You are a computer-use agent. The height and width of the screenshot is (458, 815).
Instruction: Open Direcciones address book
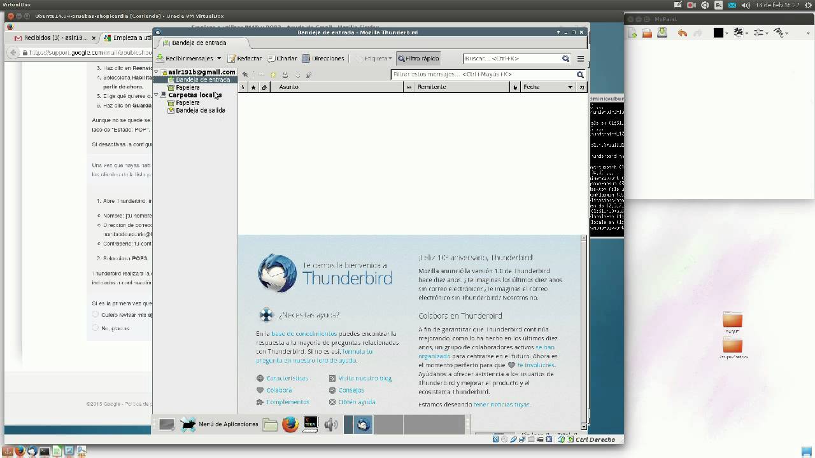point(323,59)
